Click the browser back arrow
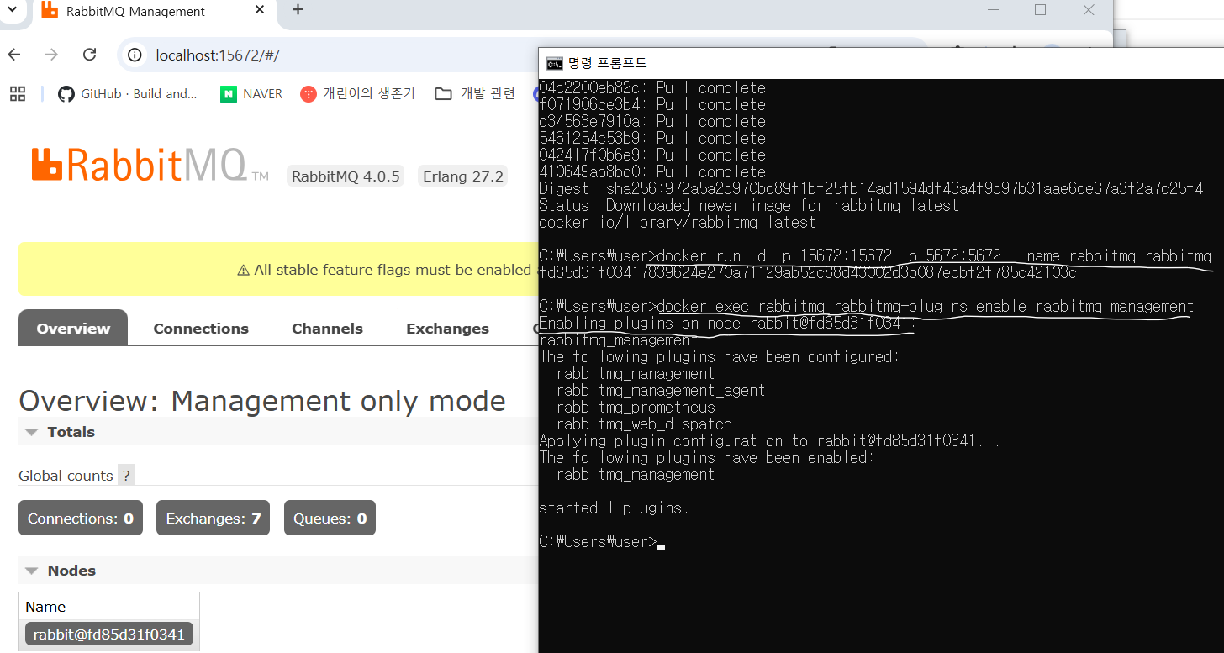 pyautogui.click(x=14, y=55)
